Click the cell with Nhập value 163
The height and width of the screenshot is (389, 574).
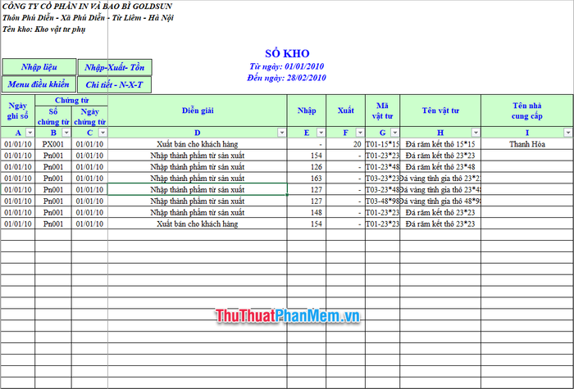coord(307,179)
